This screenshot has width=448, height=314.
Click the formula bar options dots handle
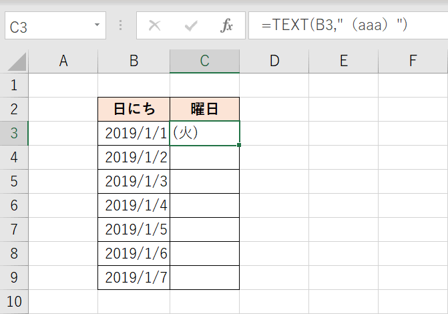pyautogui.click(x=120, y=26)
